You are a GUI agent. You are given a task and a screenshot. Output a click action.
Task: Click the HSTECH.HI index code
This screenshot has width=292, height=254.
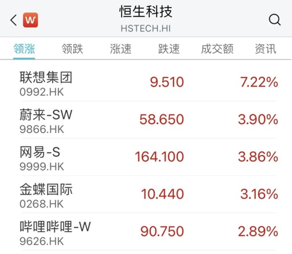click(145, 29)
